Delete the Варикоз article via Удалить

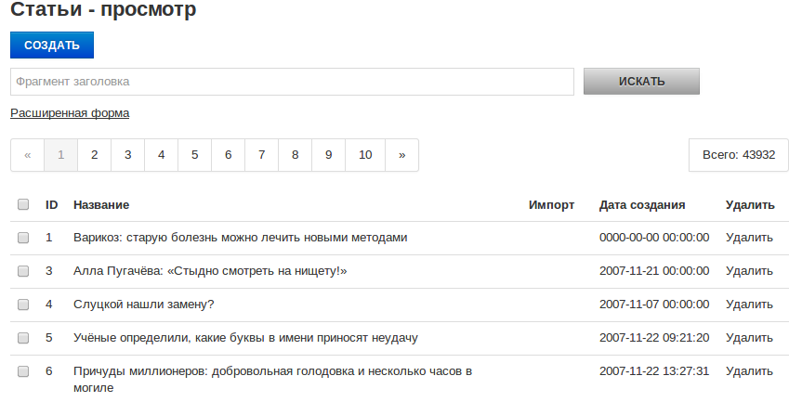(749, 237)
